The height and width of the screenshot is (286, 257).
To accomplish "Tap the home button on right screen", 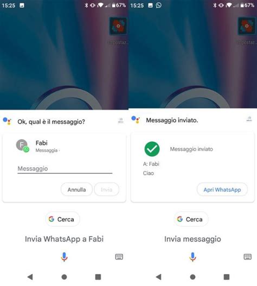I will pos(192,277).
